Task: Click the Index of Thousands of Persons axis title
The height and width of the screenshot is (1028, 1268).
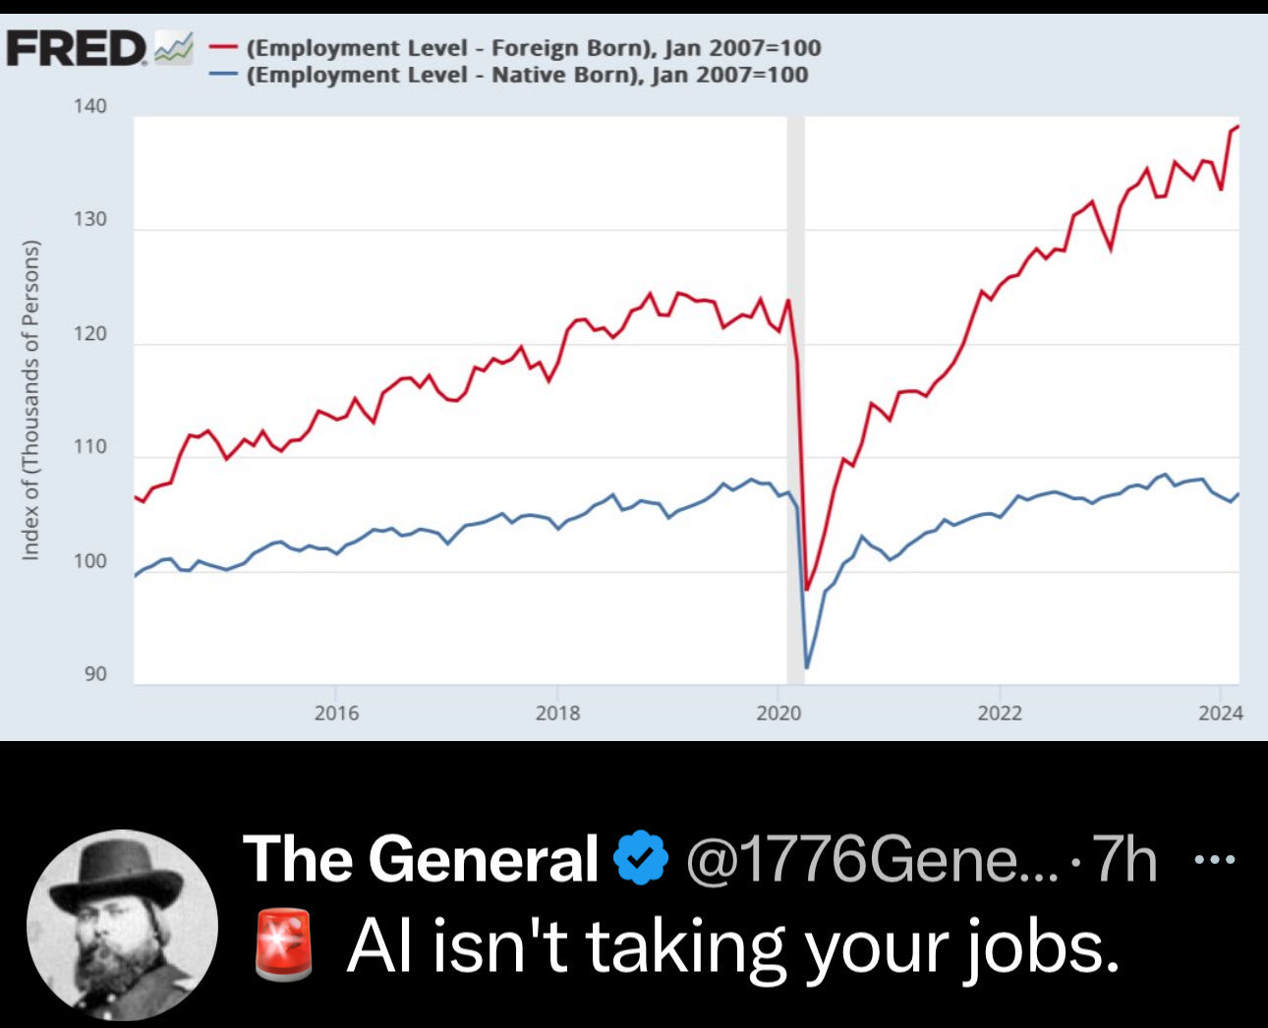Action: (31, 400)
